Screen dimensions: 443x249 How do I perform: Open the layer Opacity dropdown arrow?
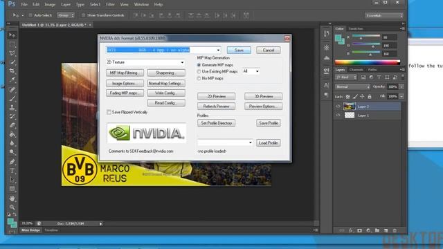(401, 86)
